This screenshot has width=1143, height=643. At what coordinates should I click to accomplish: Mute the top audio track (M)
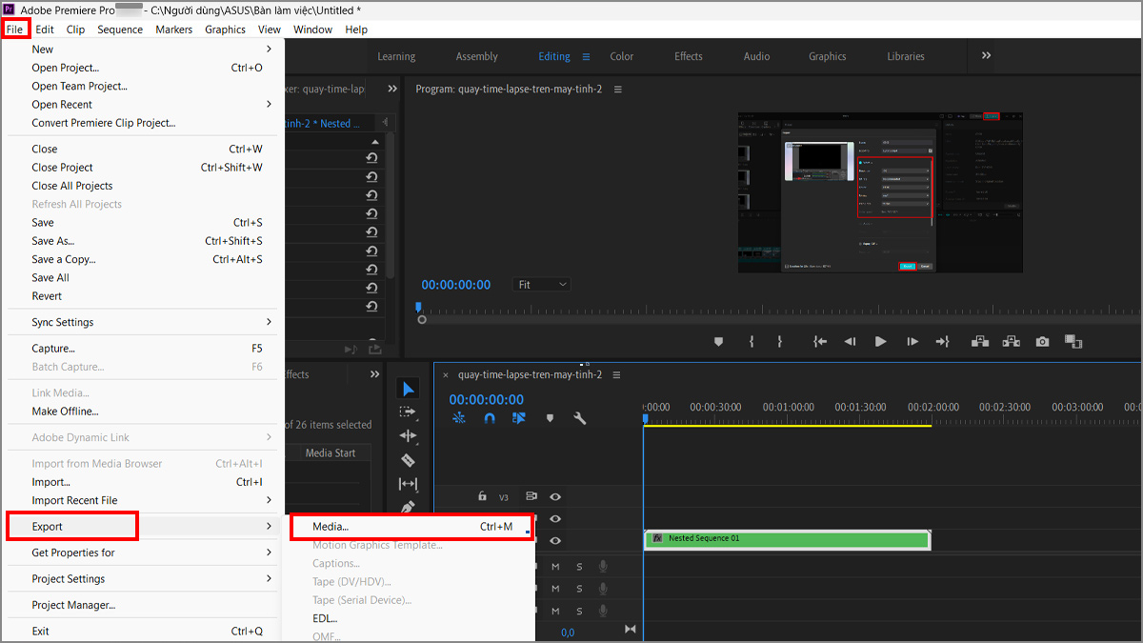point(555,566)
